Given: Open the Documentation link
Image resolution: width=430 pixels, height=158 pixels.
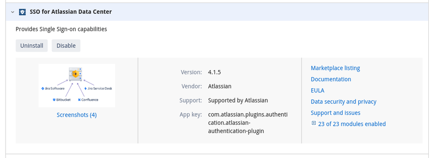Looking at the screenshot, I should point(331,79).
